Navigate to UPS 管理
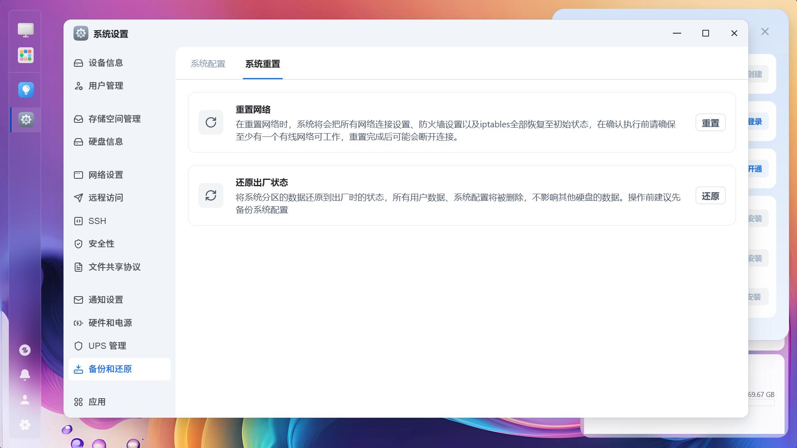797x448 pixels. coord(107,346)
